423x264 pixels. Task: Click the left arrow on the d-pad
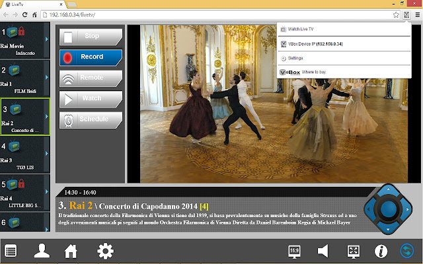(x=369, y=209)
